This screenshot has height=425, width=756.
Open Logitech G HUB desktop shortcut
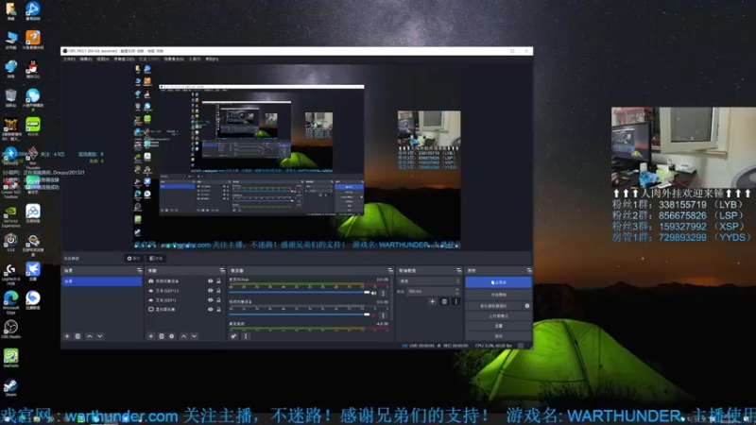point(10,274)
